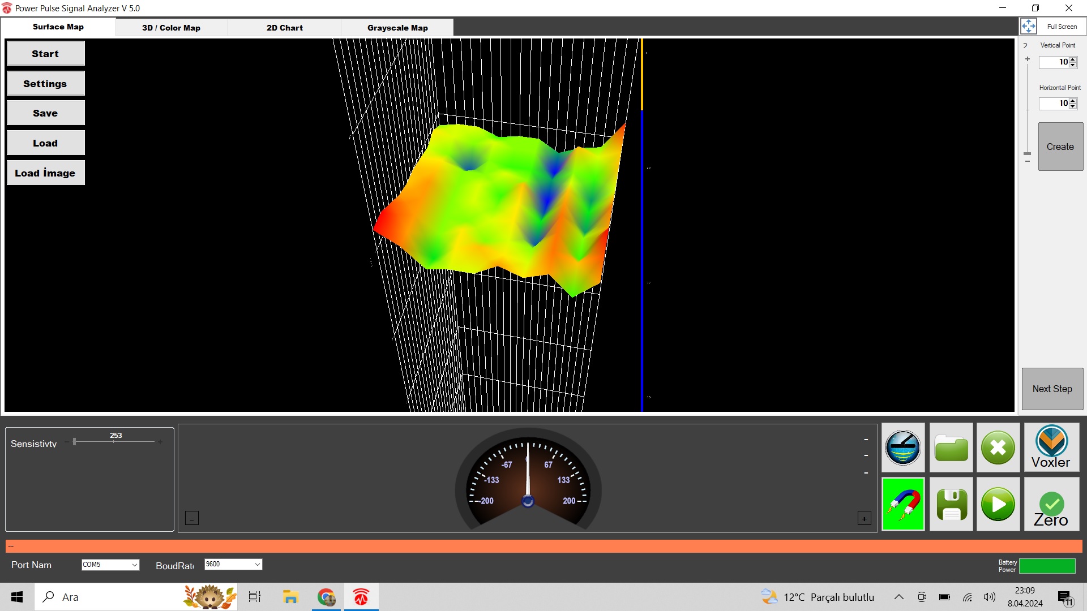This screenshot has height=611, width=1087.
Task: Click the metal detector scan icon
Action: (x=903, y=448)
